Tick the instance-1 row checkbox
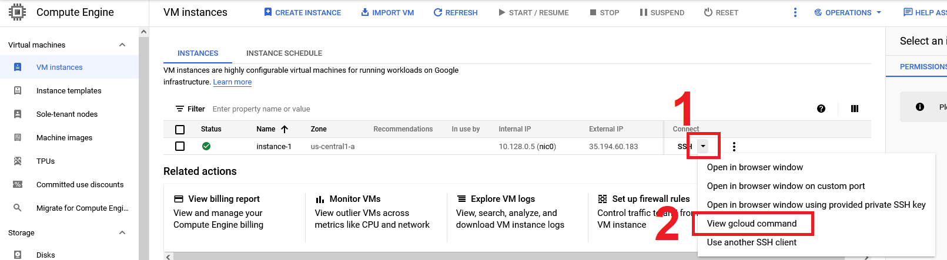This screenshot has width=947, height=260. (x=180, y=146)
